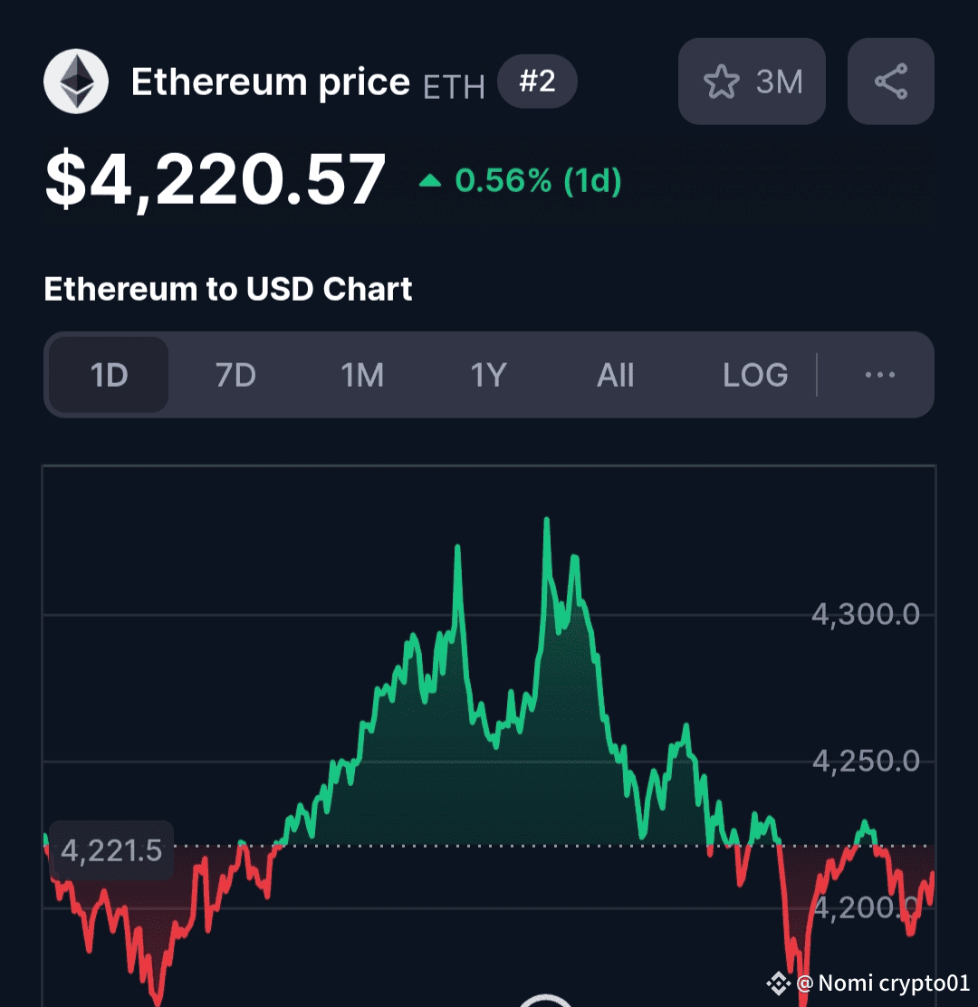Screen dimensions: 978x1007
Task: Switch to the 7D chart range
Action: tap(235, 375)
